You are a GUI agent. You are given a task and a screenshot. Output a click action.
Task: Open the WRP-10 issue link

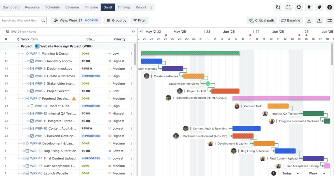click(41, 128)
